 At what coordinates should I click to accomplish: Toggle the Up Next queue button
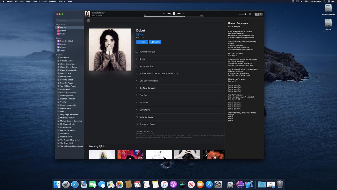pyautogui.click(x=261, y=14)
